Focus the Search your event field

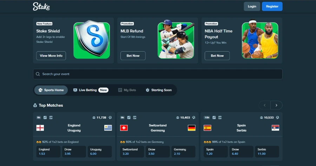(x=158, y=74)
